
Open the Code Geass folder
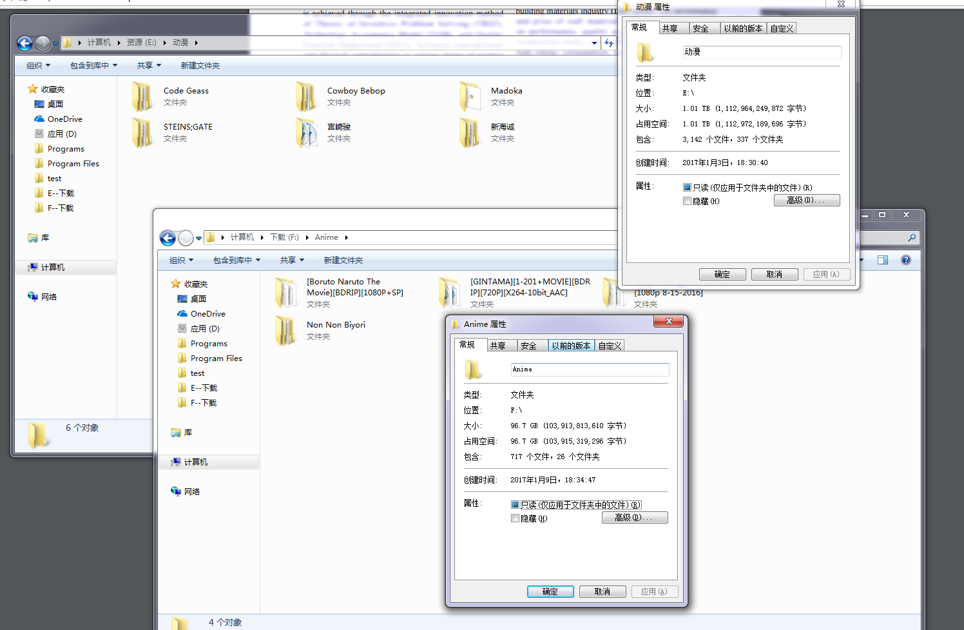[x=170, y=96]
